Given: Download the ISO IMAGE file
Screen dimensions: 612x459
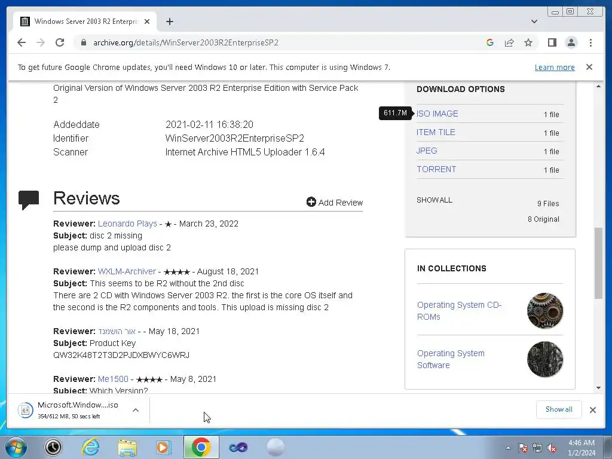Looking at the screenshot, I should (x=437, y=114).
